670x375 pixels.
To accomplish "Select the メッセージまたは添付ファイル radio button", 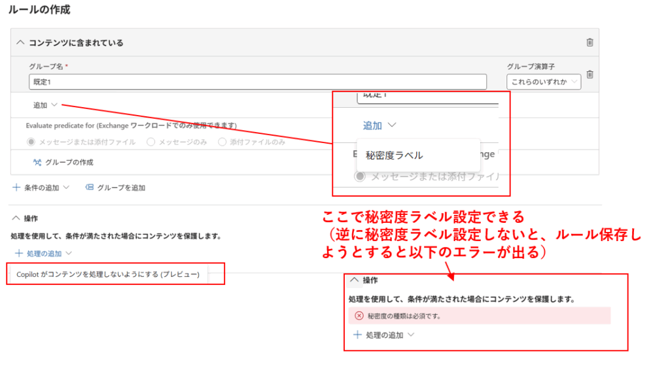I will 31,142.
